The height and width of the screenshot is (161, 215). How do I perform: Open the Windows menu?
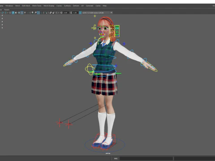[x=9, y=6]
